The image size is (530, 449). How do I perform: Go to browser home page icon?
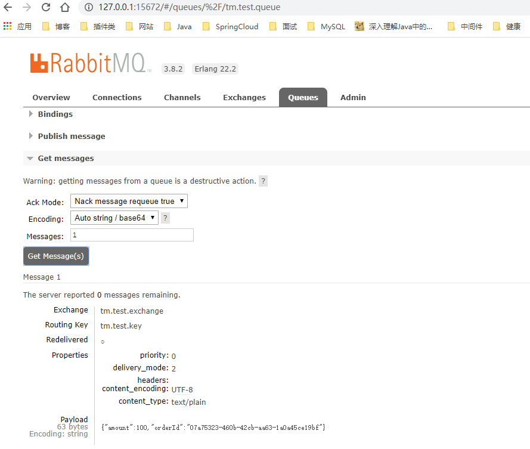[65, 7]
